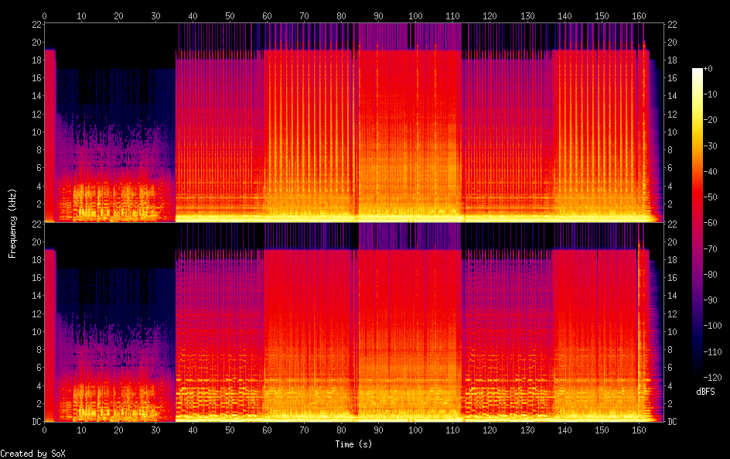The image size is (730, 459).
Task: Click the "Created by SoX" credit text
Action: click(32, 453)
